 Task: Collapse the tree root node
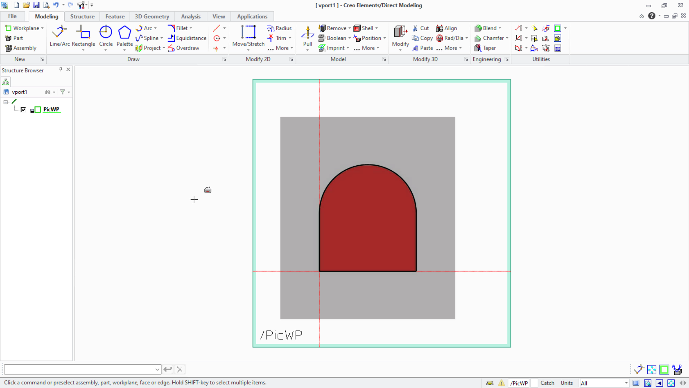[6, 102]
